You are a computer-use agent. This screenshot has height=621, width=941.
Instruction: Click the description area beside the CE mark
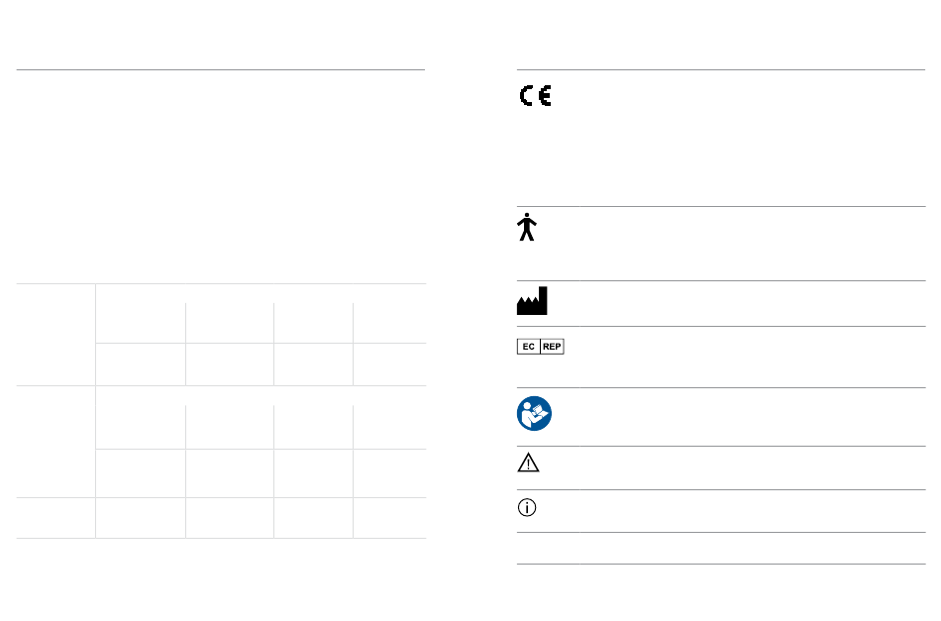[753, 138]
